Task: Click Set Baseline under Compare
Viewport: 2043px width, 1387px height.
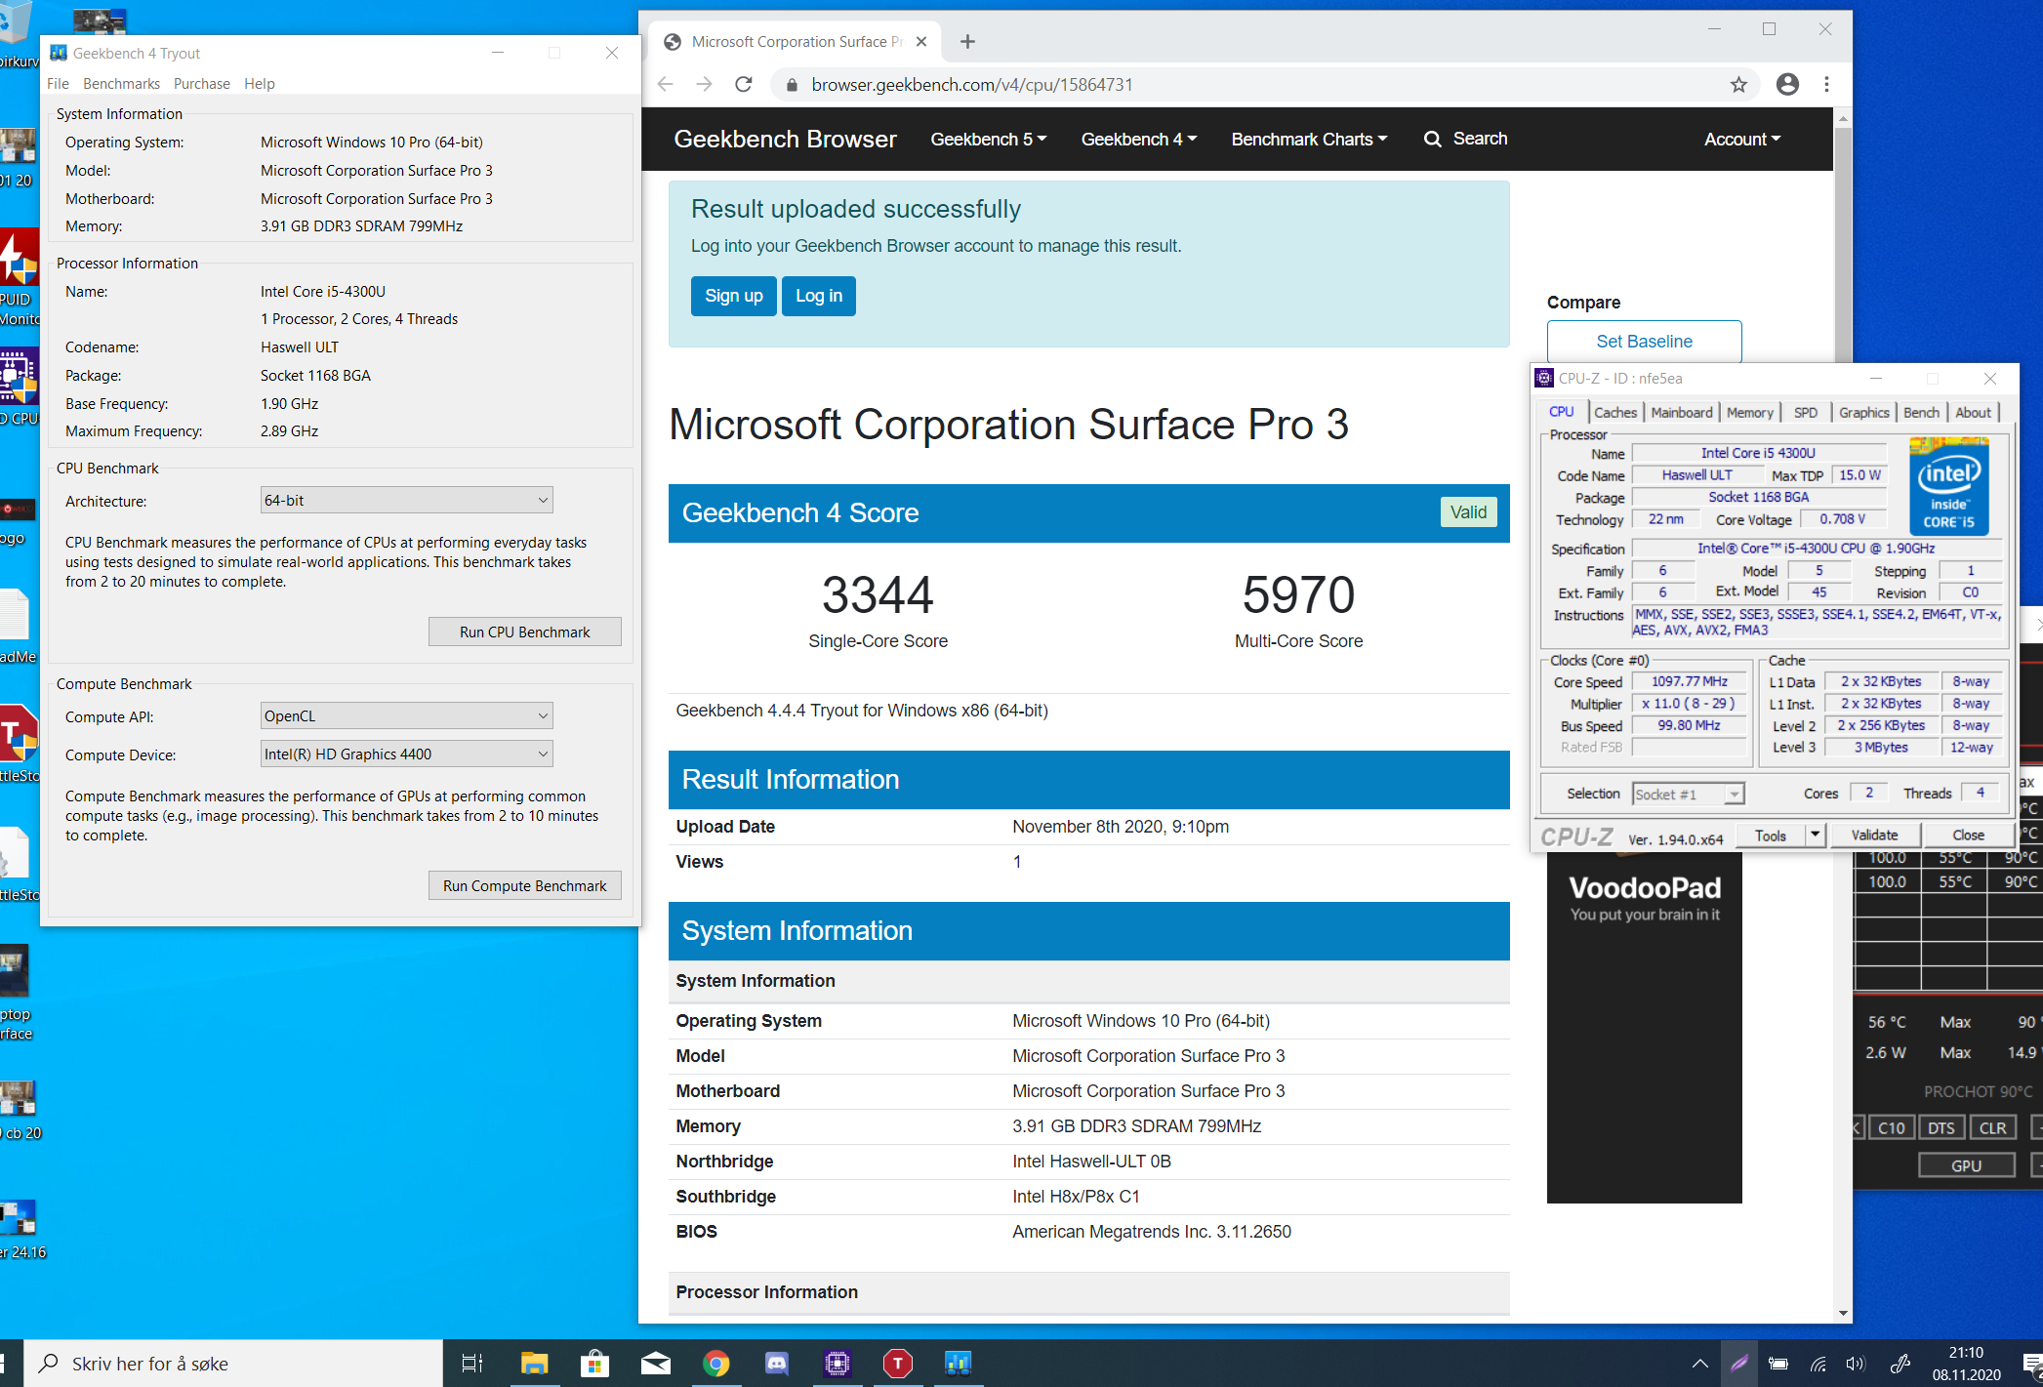Action: coord(1644,342)
